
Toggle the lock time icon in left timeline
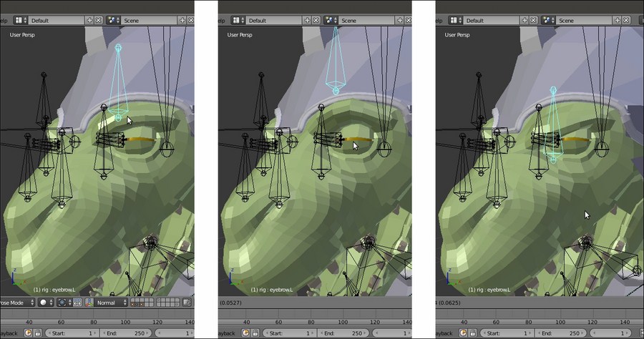38,333
